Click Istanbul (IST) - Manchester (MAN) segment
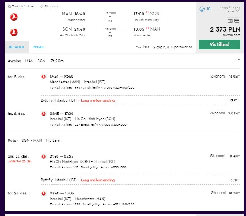 77,199
